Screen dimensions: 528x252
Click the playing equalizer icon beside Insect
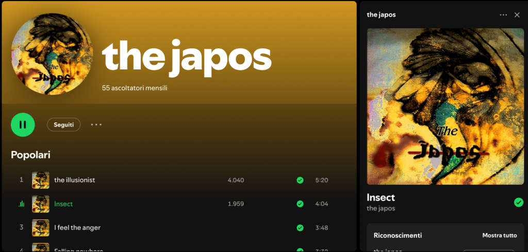(22, 204)
